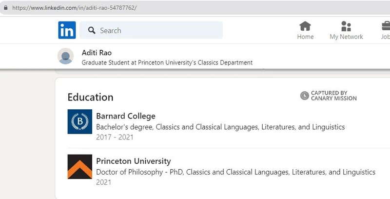Open the My Network icon
The width and height of the screenshot is (390, 199).
click(346, 26)
